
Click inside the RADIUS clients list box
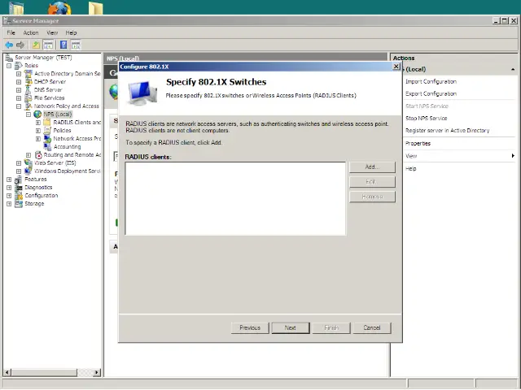pos(235,198)
